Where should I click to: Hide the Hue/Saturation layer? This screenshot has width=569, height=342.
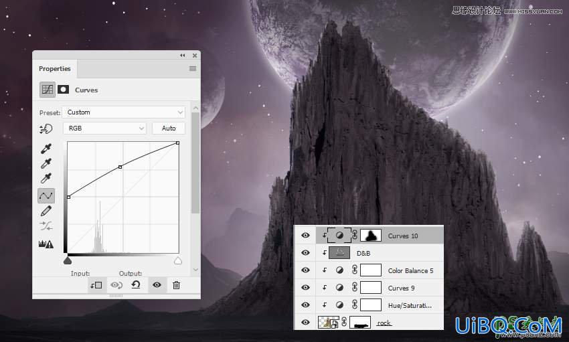coord(305,305)
